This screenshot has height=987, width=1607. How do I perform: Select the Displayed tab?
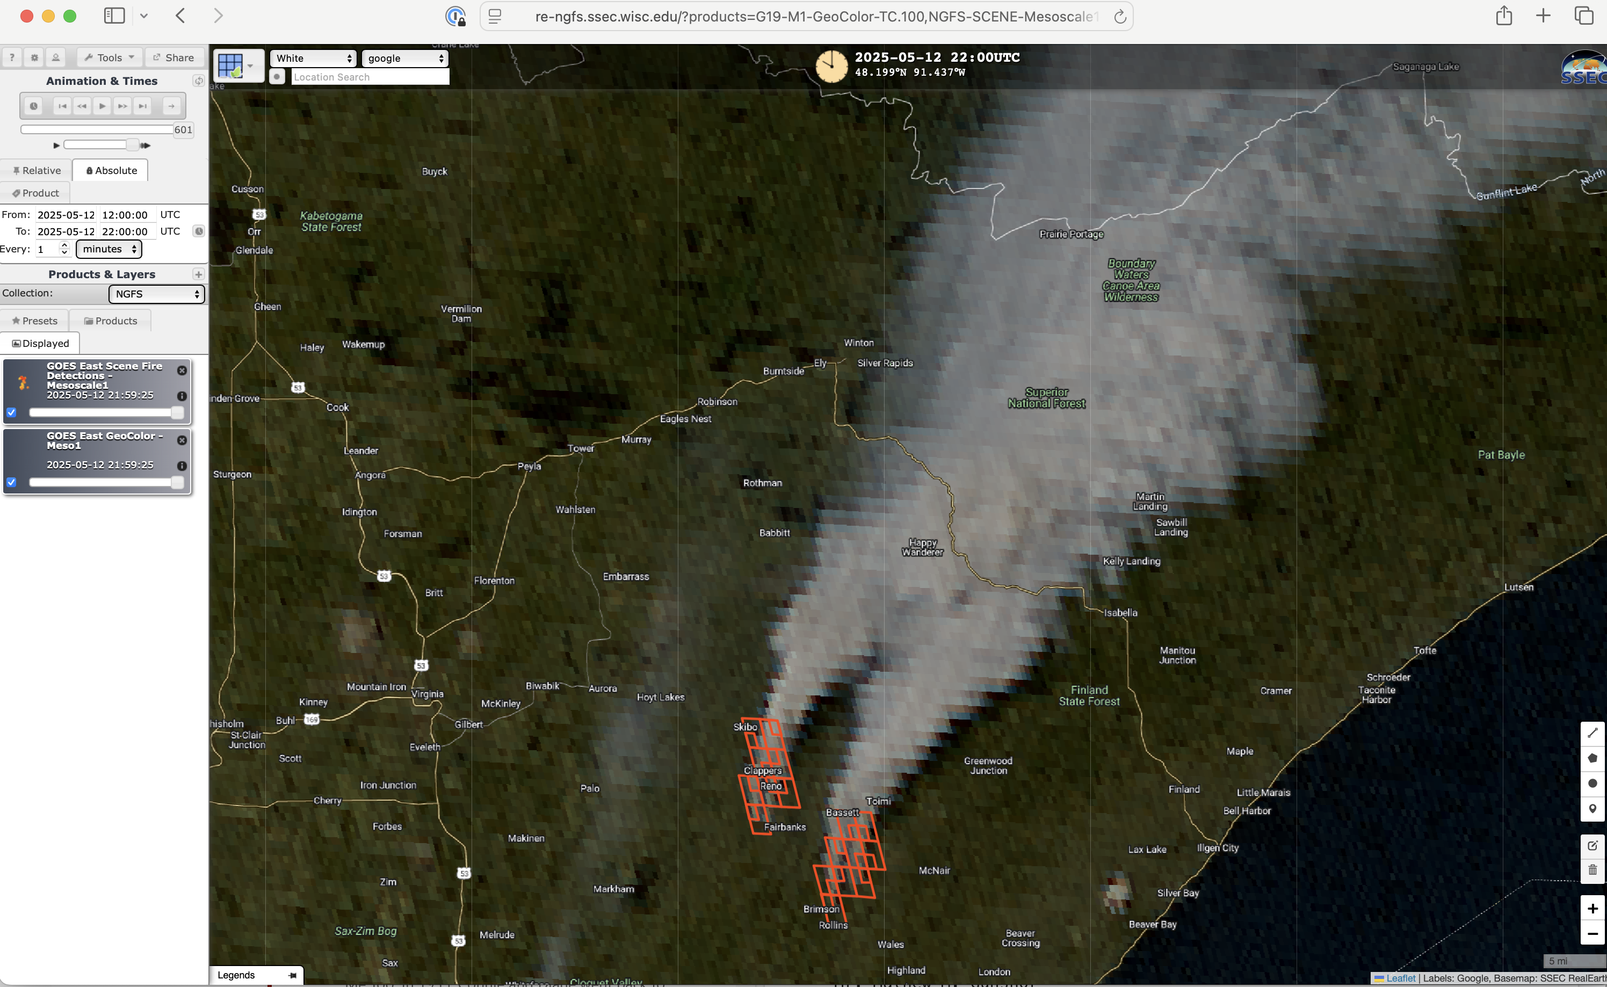coord(40,343)
